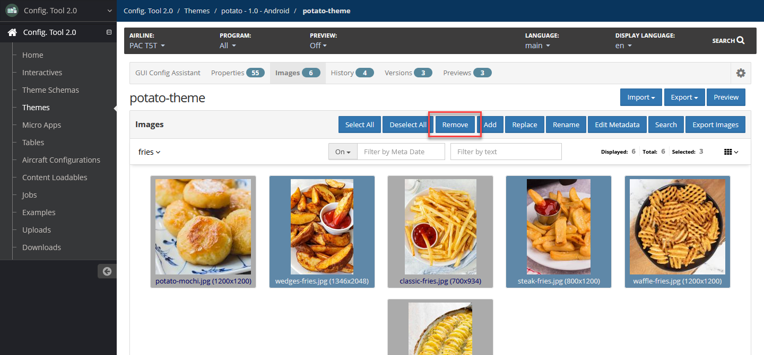764x355 pixels.
Task: Open the grid view layout selector
Action: click(x=731, y=152)
